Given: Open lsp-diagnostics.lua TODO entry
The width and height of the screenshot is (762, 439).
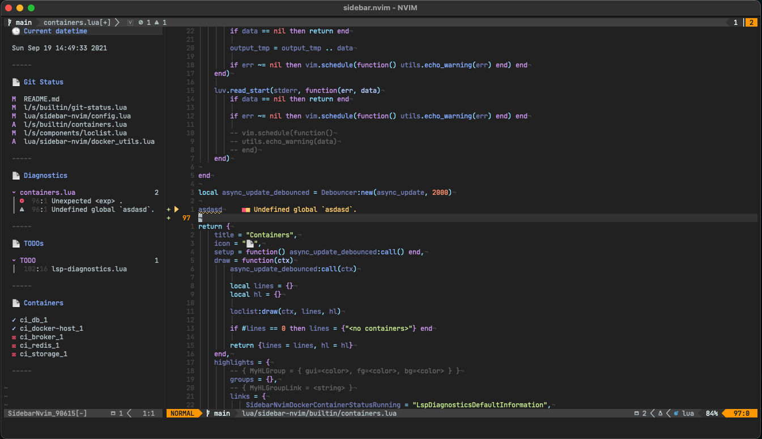Looking at the screenshot, I should 89,269.
